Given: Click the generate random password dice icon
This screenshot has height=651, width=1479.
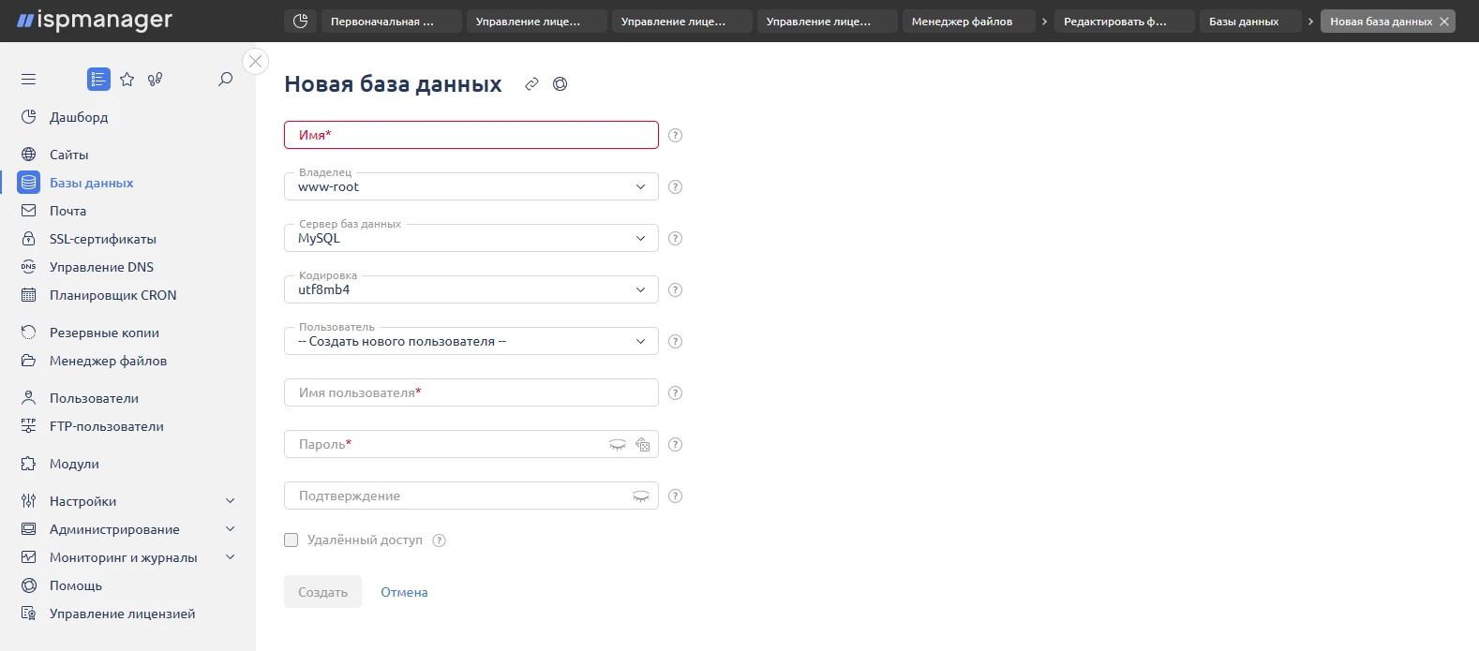Looking at the screenshot, I should [643, 445].
